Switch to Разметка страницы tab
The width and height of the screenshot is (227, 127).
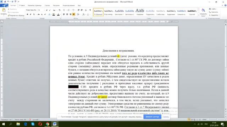point(35,6)
